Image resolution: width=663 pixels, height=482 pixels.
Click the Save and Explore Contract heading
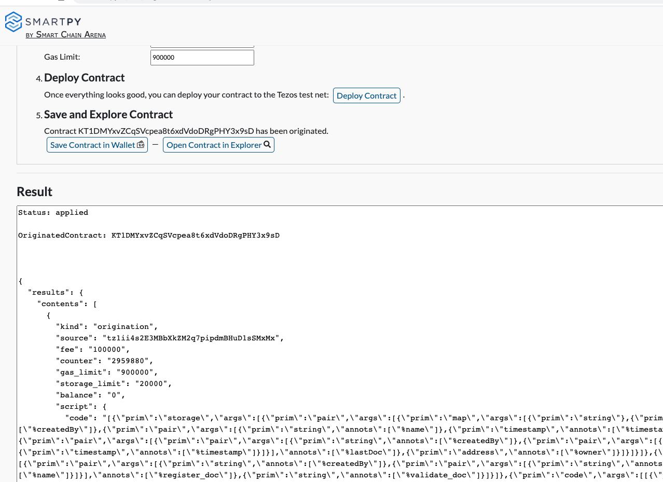pyautogui.click(x=108, y=115)
